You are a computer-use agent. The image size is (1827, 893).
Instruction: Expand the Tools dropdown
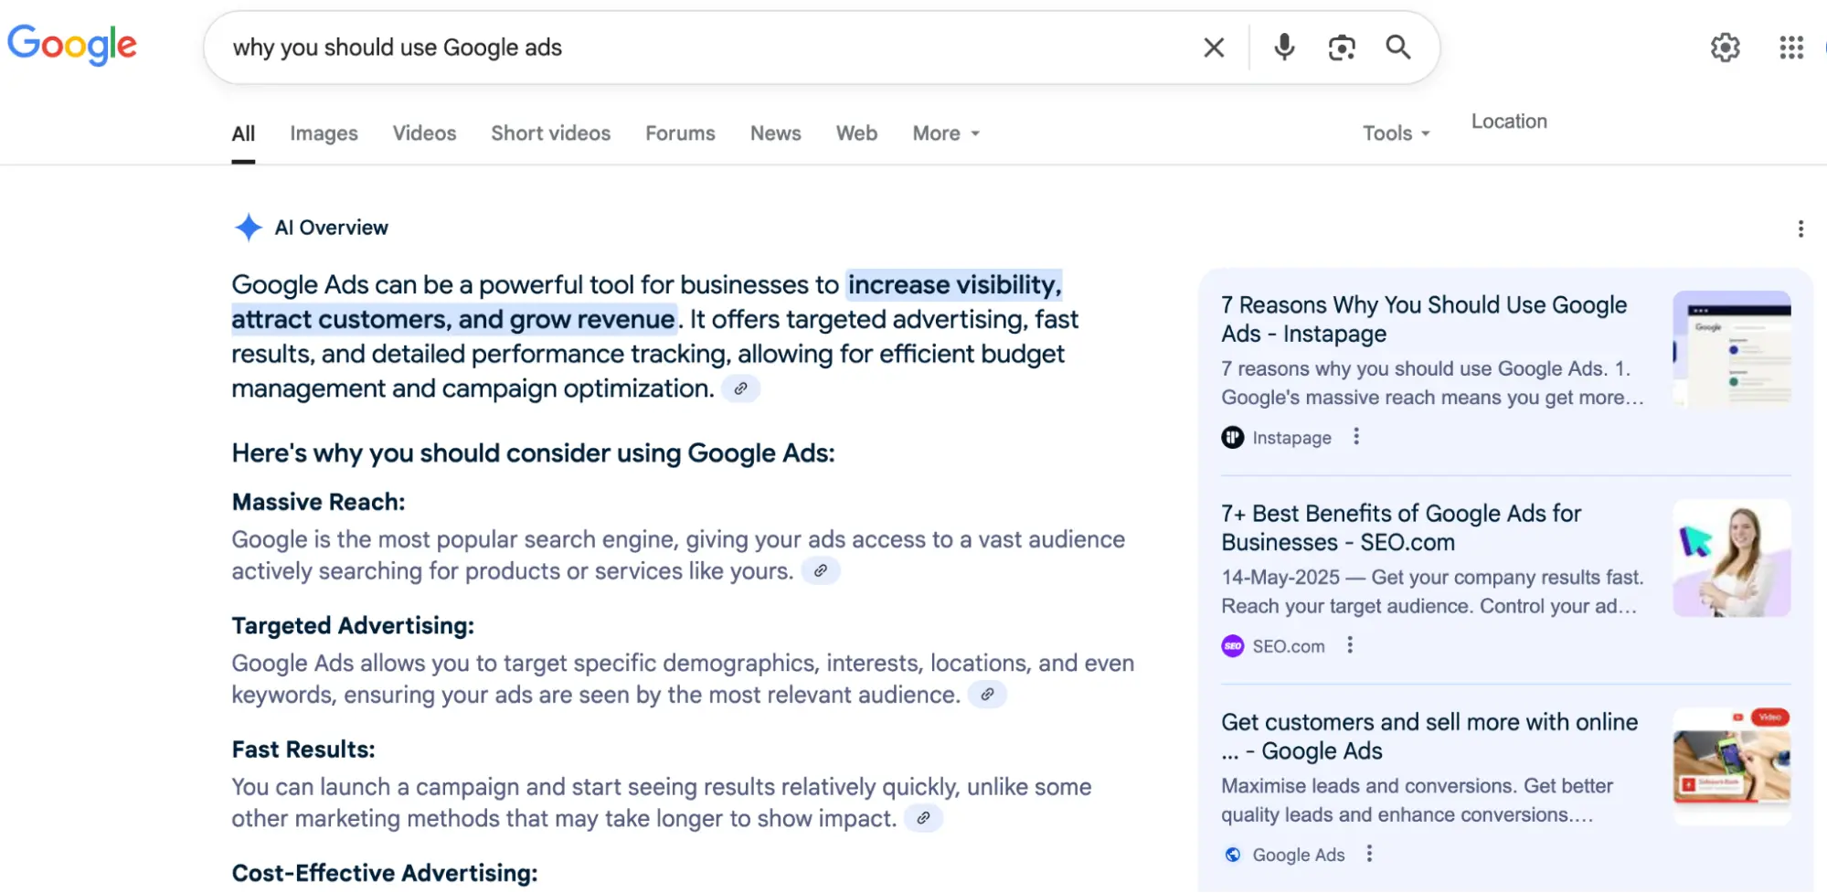pos(1396,133)
